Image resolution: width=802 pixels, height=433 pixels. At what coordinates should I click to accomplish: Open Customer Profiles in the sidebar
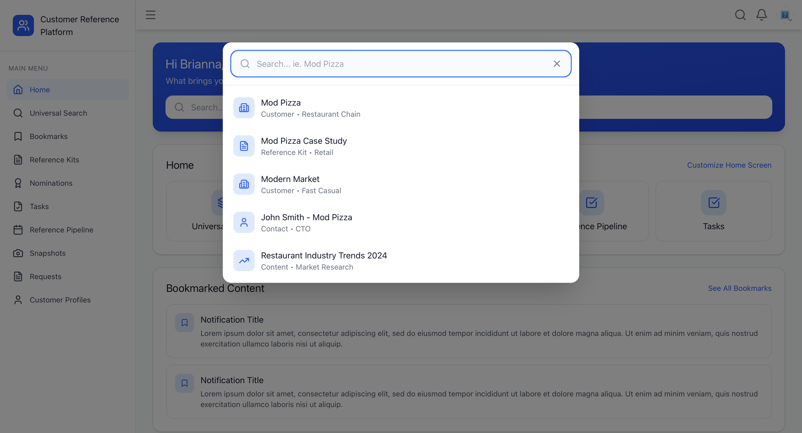click(67, 300)
